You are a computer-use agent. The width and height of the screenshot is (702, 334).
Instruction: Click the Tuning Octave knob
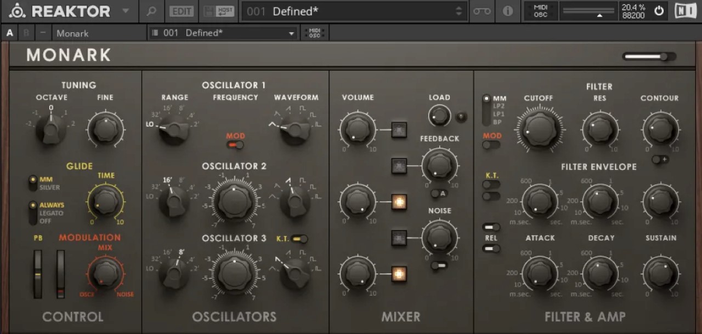[51, 129]
